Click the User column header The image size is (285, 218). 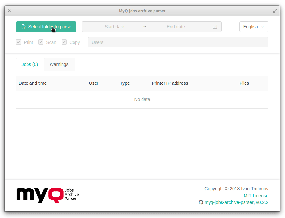coord(94,83)
